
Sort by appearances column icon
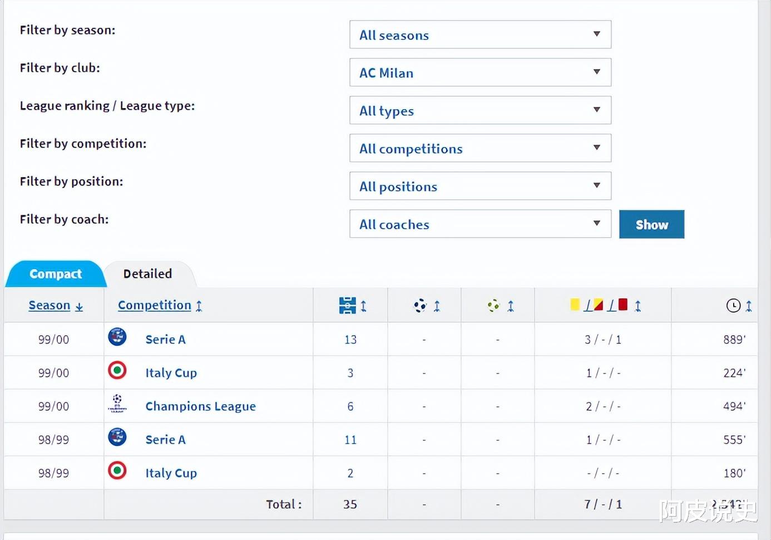point(348,306)
